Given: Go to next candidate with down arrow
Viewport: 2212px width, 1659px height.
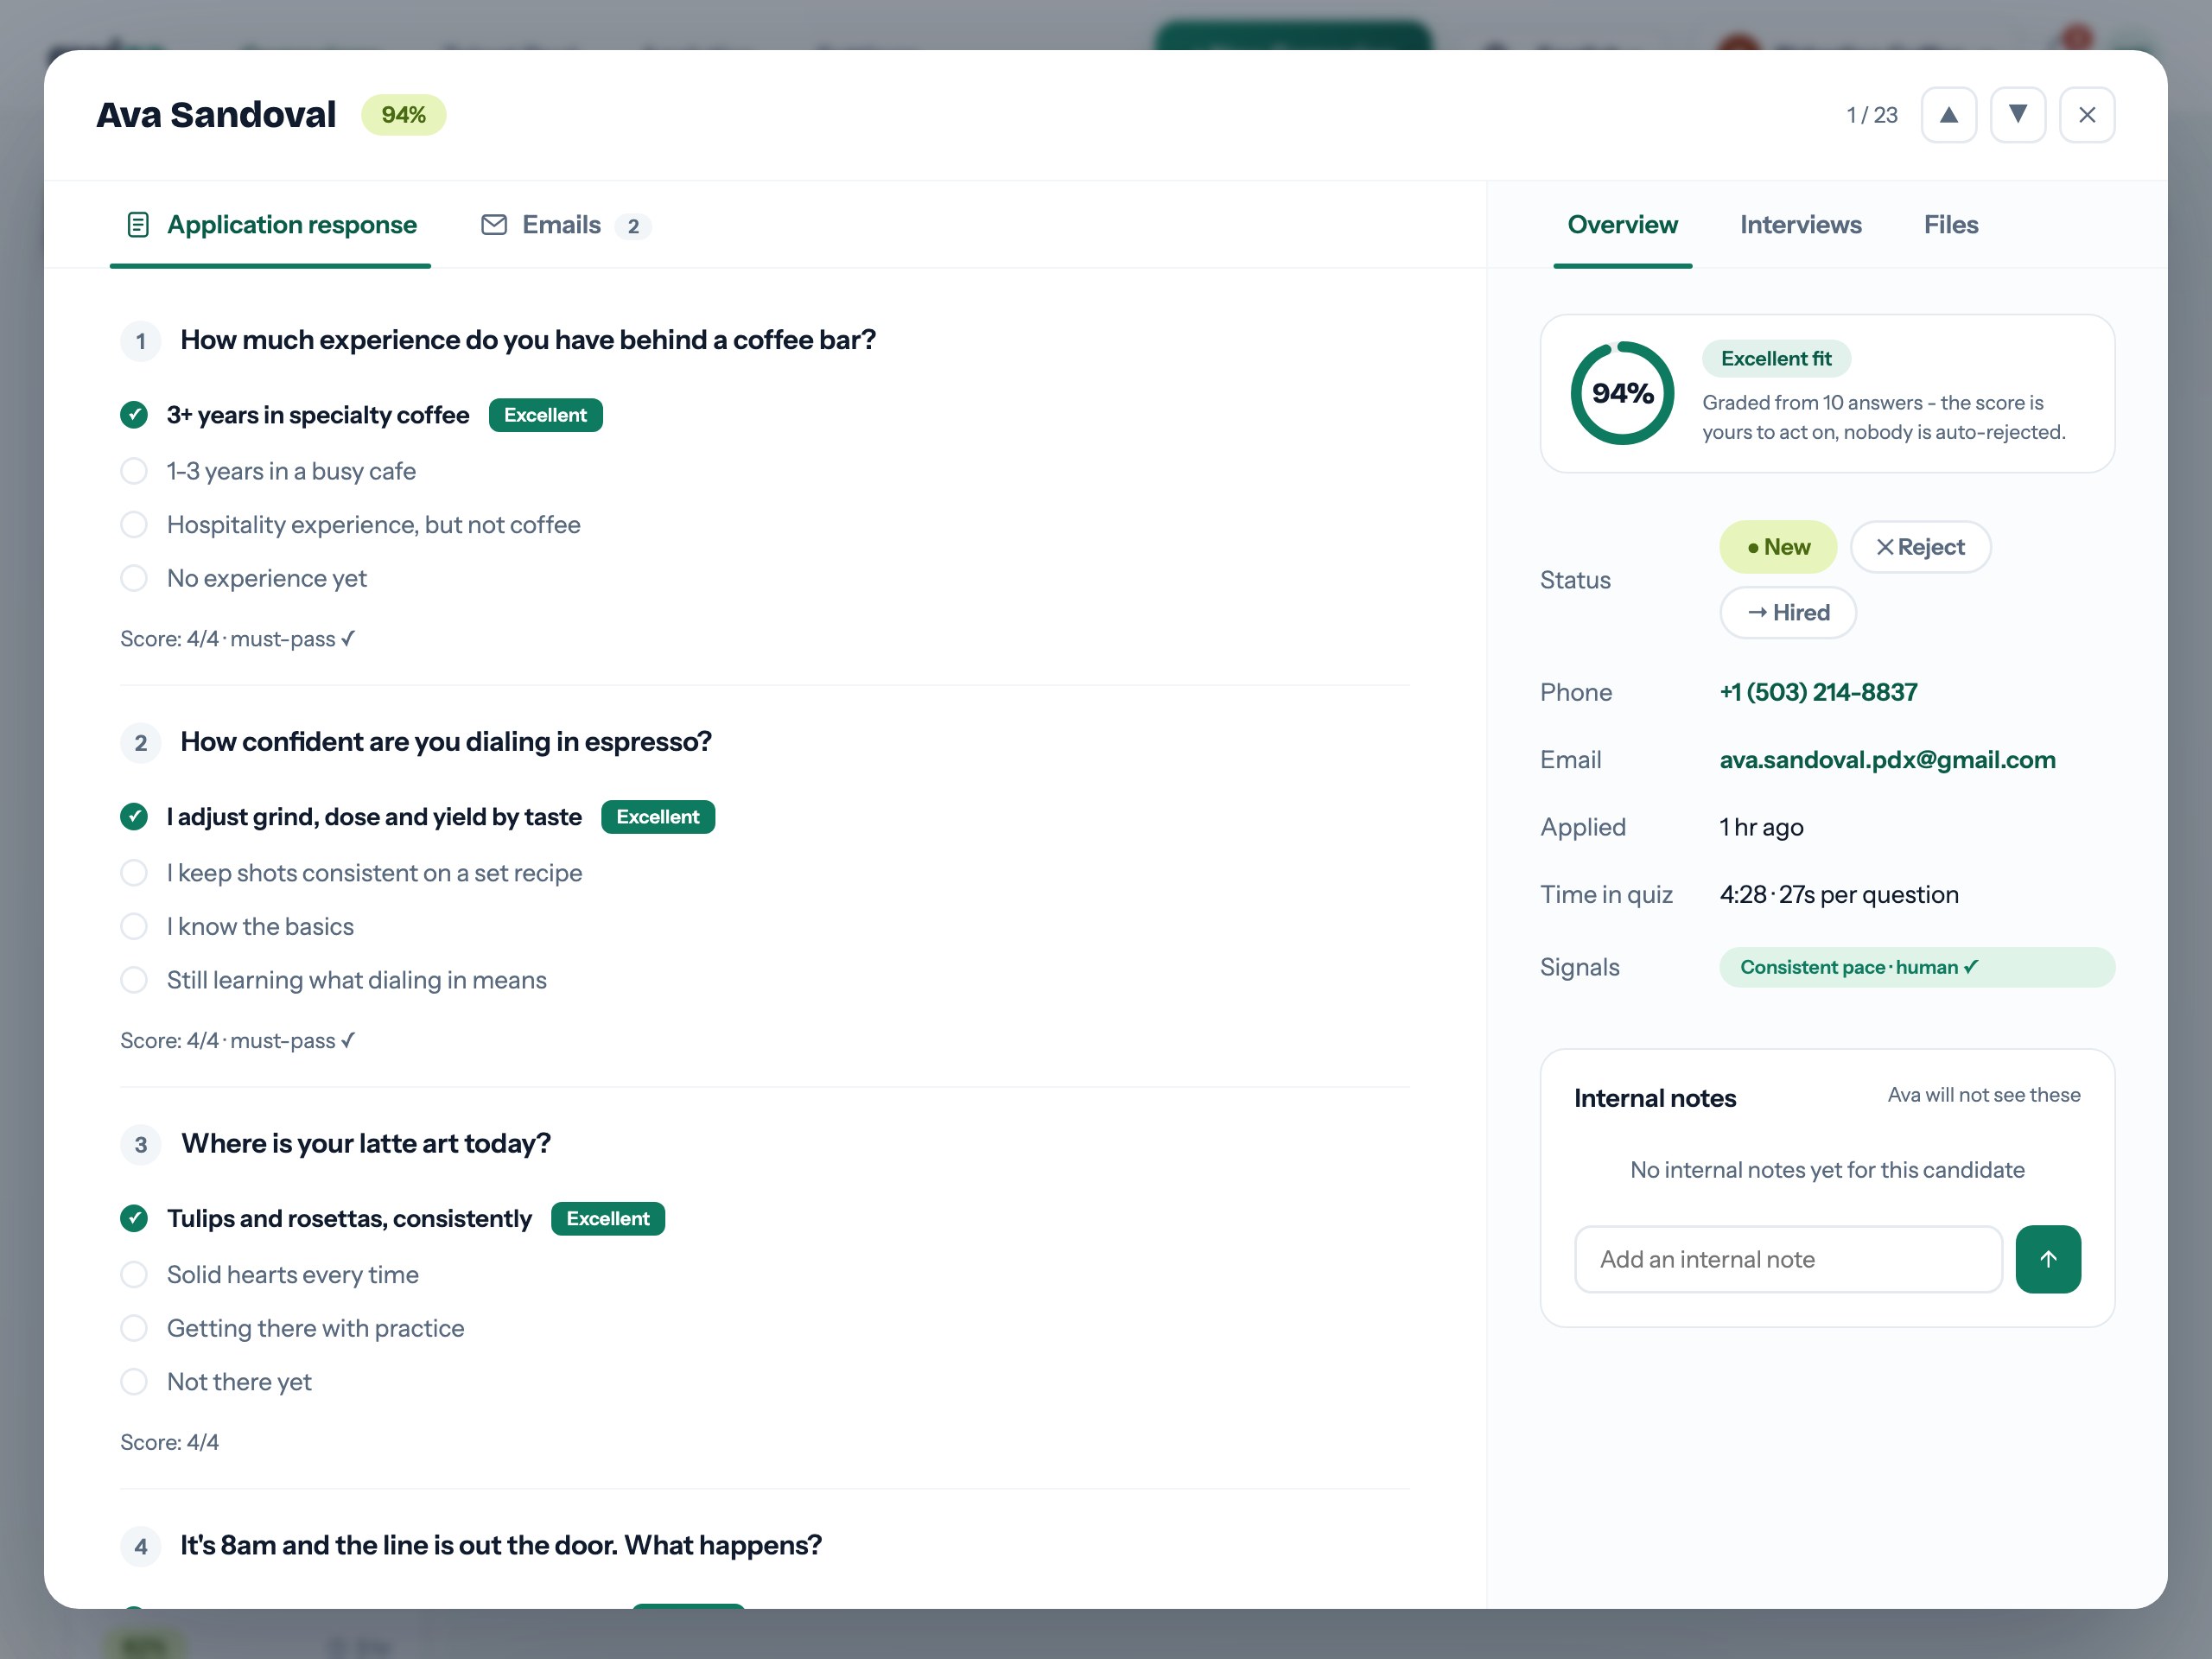Looking at the screenshot, I should pyautogui.click(x=2017, y=115).
